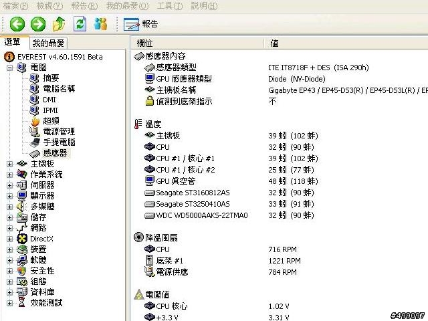The image size is (428, 321).
Task: Expand the 顯示器 tree node
Action: (x=9, y=196)
